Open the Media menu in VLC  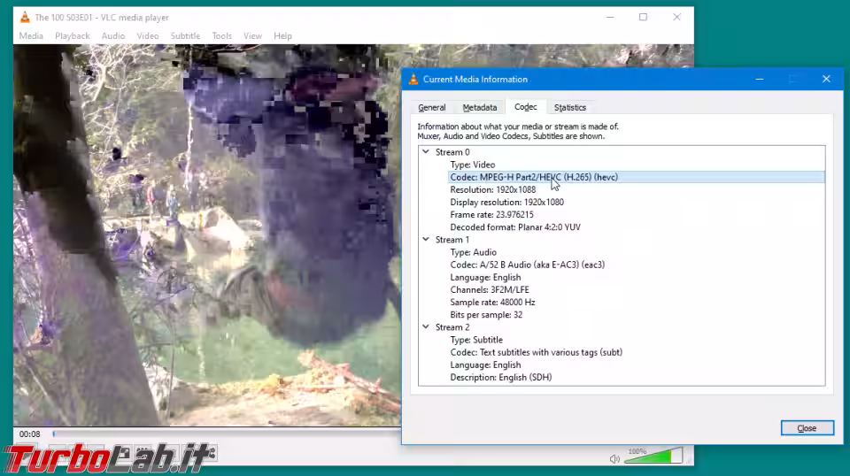pyautogui.click(x=31, y=35)
